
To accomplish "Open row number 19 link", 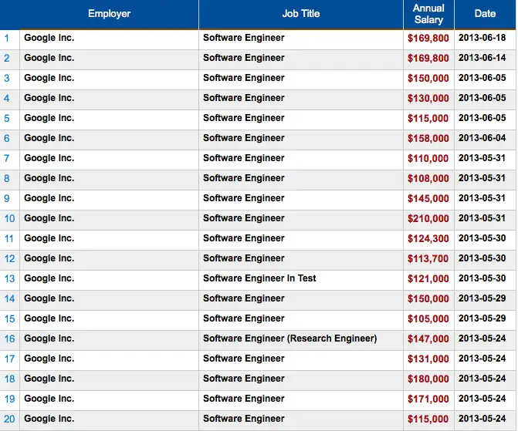I will pos(9,399).
